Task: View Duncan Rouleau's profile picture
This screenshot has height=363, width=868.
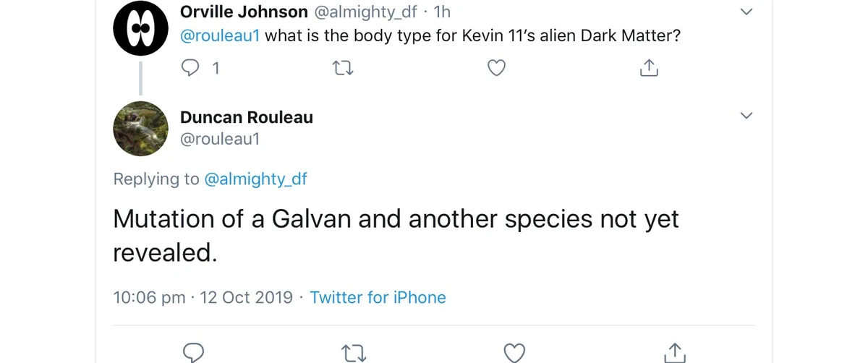Action: [141, 129]
